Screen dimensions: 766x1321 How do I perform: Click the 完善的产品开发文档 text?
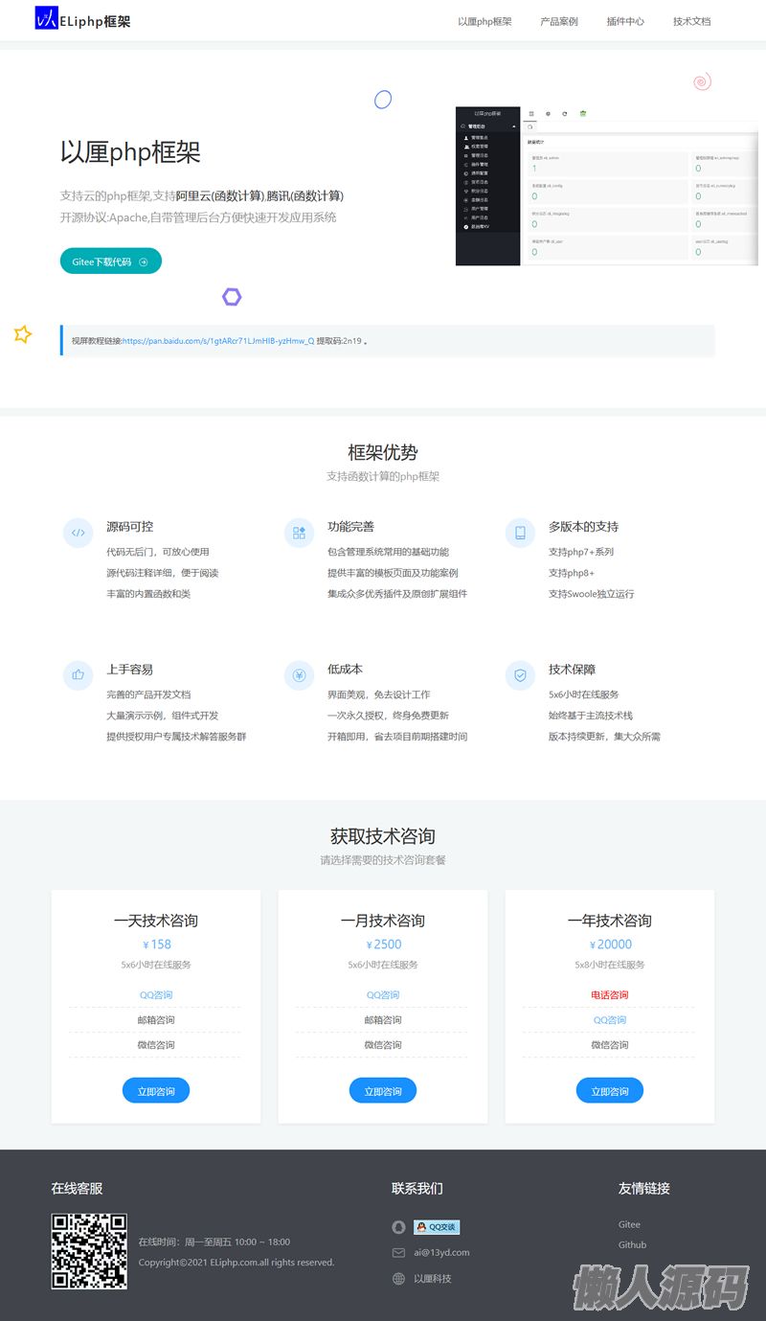[148, 695]
